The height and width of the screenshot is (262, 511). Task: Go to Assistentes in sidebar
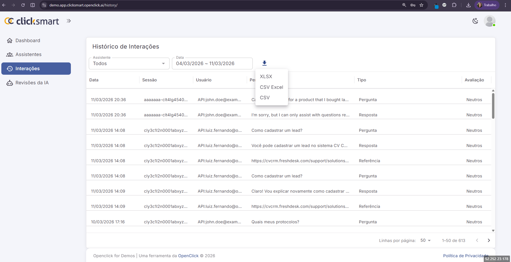coord(28,54)
